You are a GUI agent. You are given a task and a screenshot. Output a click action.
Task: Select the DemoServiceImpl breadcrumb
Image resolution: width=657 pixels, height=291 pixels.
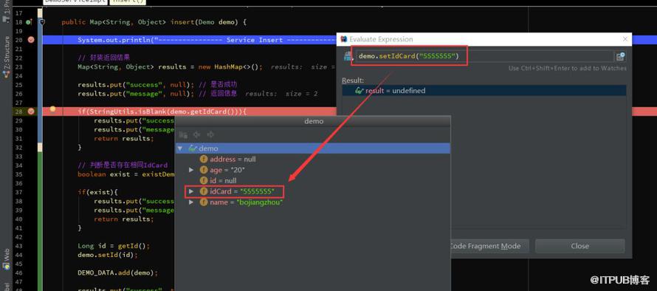coord(75,1)
